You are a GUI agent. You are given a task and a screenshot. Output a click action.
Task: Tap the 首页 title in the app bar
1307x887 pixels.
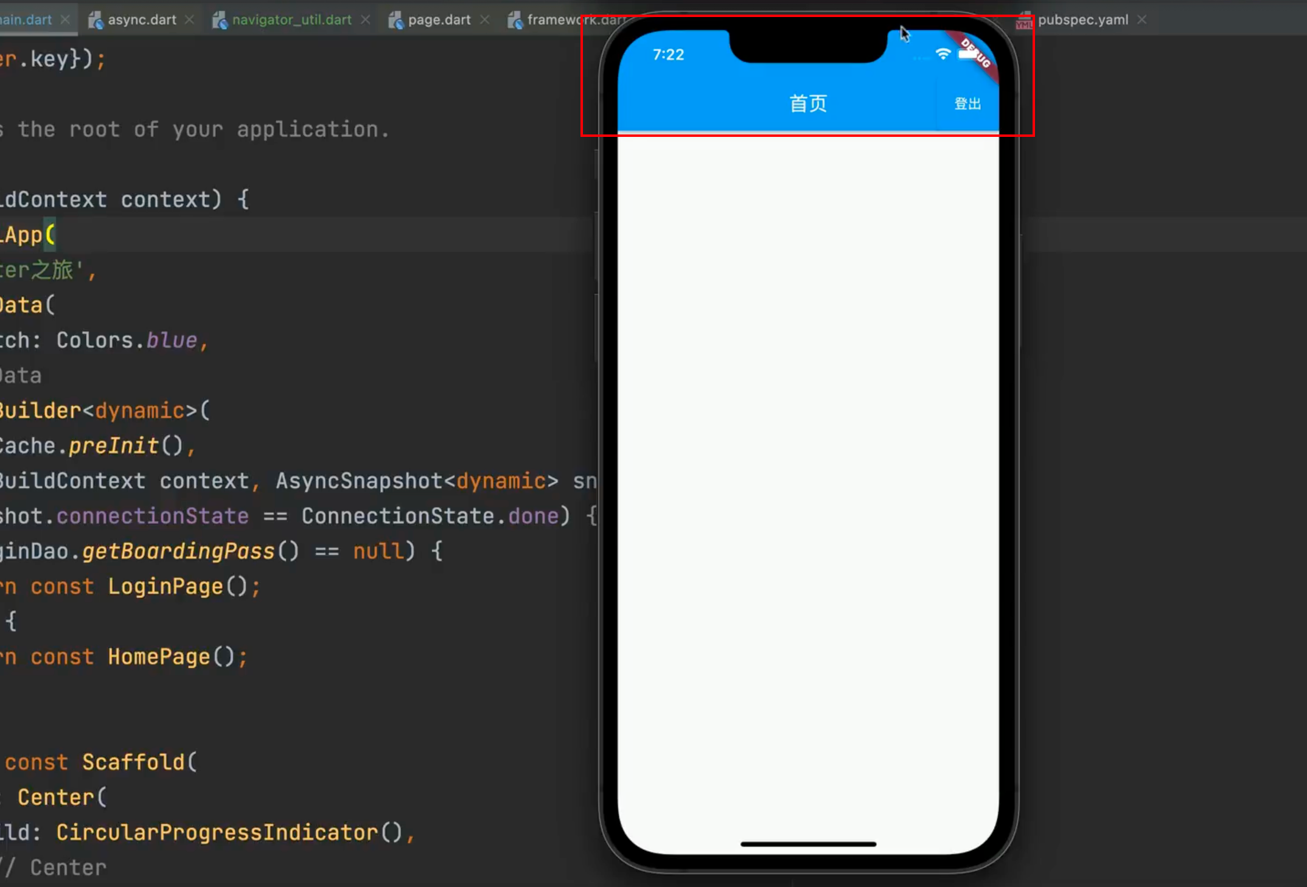[808, 103]
